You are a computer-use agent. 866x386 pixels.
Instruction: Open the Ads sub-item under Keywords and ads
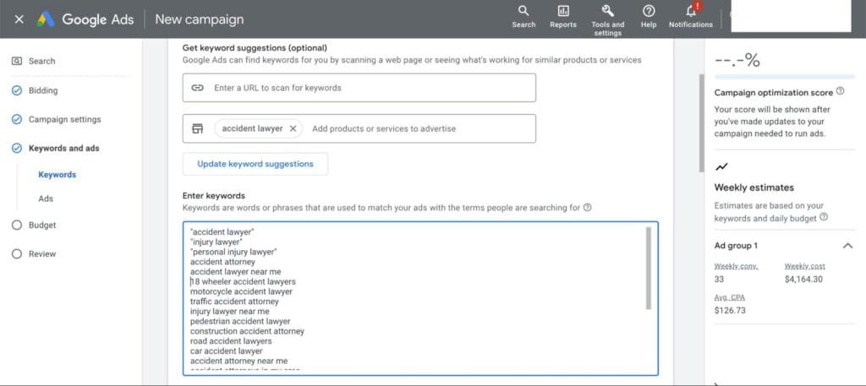point(46,198)
